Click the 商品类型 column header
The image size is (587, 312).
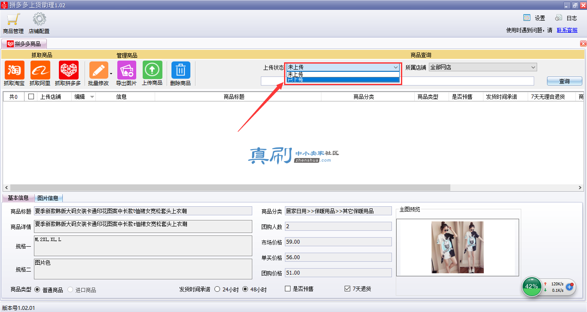431,97
